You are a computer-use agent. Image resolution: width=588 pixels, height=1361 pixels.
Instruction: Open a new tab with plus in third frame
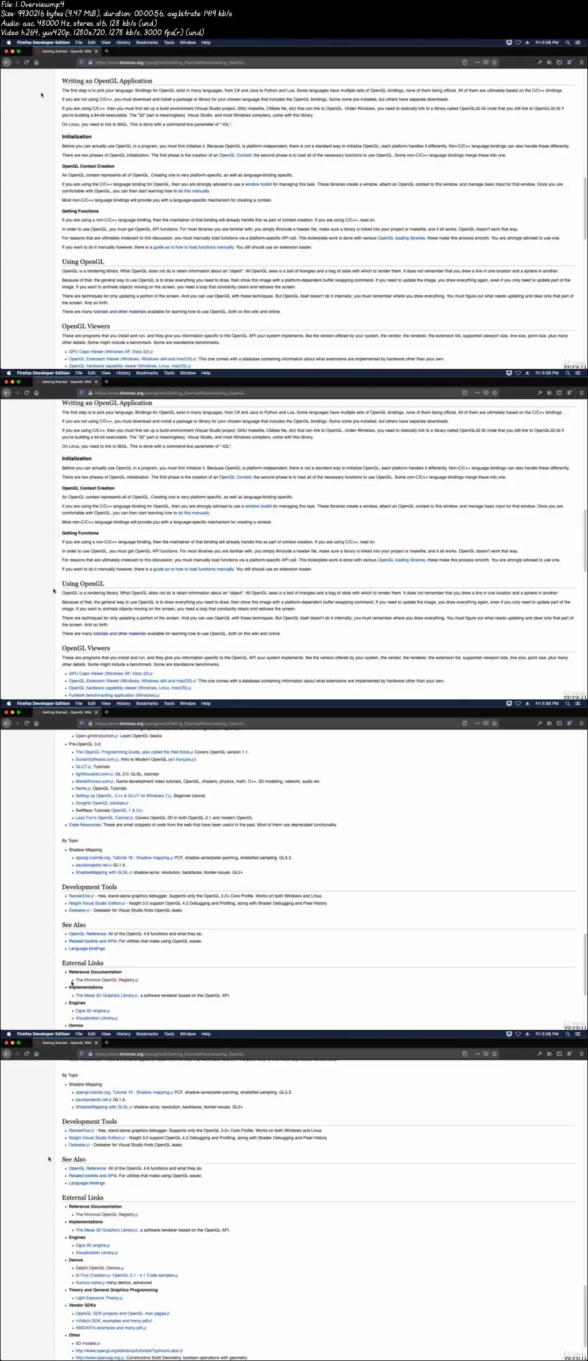(x=106, y=712)
